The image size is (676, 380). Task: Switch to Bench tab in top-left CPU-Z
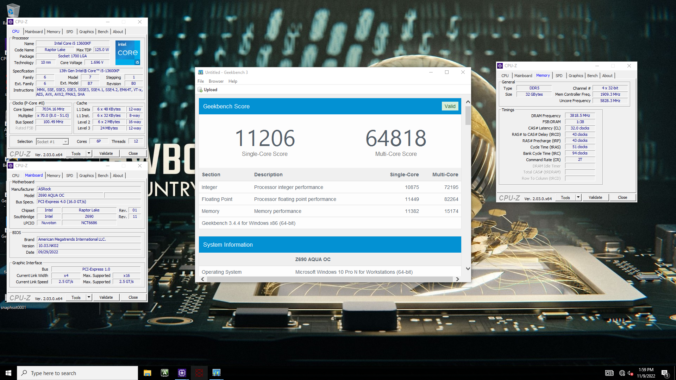coord(103,32)
